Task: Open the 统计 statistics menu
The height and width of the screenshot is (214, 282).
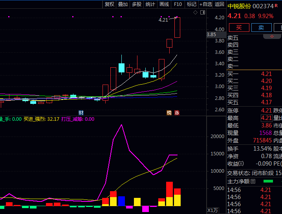Action: click(150, 4)
